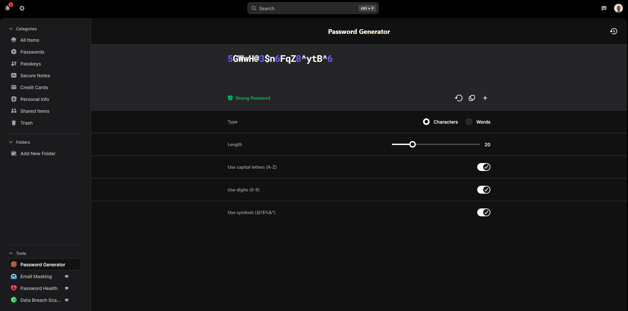
Task: Turn off the Use digits switch
Action: point(483,190)
